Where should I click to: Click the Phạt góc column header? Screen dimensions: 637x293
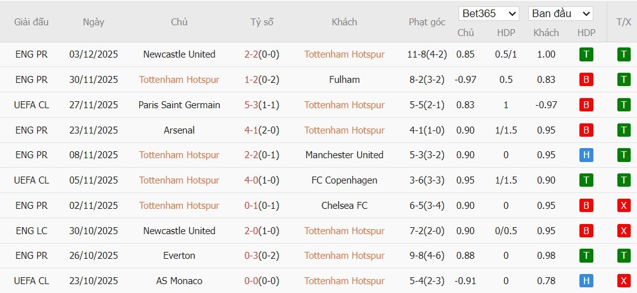coord(427,22)
